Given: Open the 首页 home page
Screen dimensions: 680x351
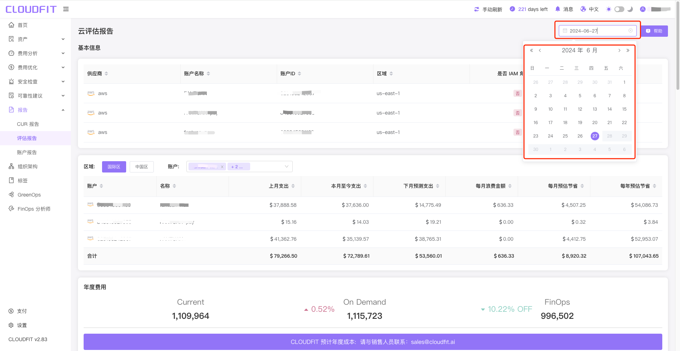Looking at the screenshot, I should pos(35,25).
